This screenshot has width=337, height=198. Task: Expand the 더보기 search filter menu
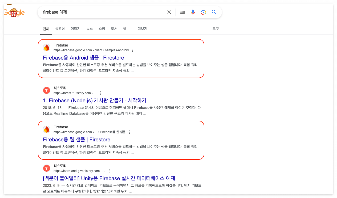(140, 29)
